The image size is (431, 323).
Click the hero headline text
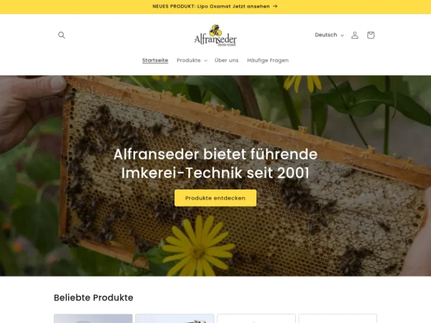[x=215, y=163]
